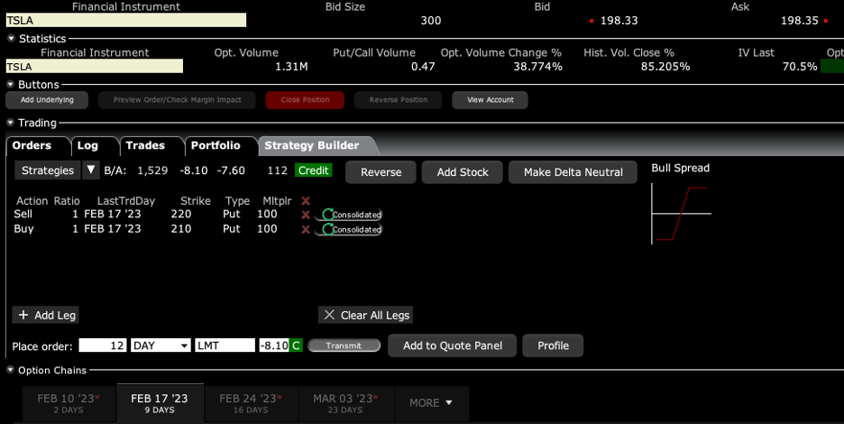Collapse the Buttons section
Screen dimensions: 844x424
(11, 85)
